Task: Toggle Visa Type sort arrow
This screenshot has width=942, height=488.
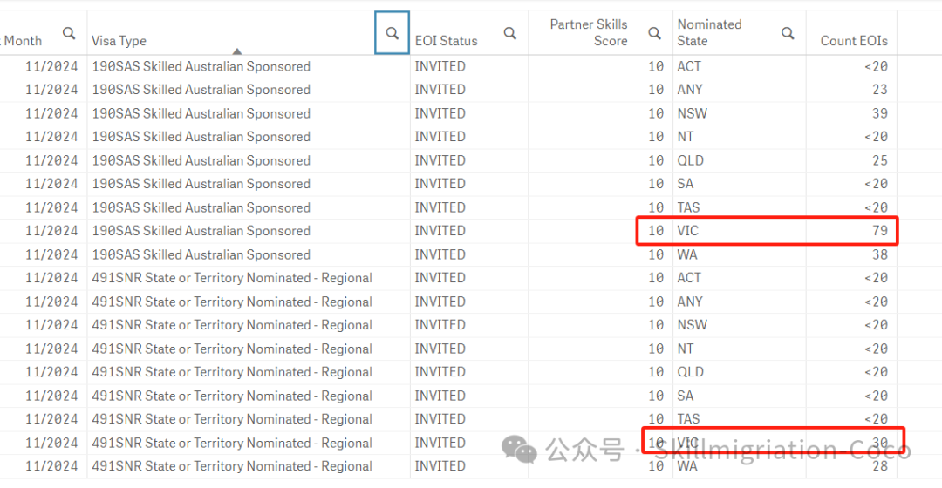Action: (237, 51)
